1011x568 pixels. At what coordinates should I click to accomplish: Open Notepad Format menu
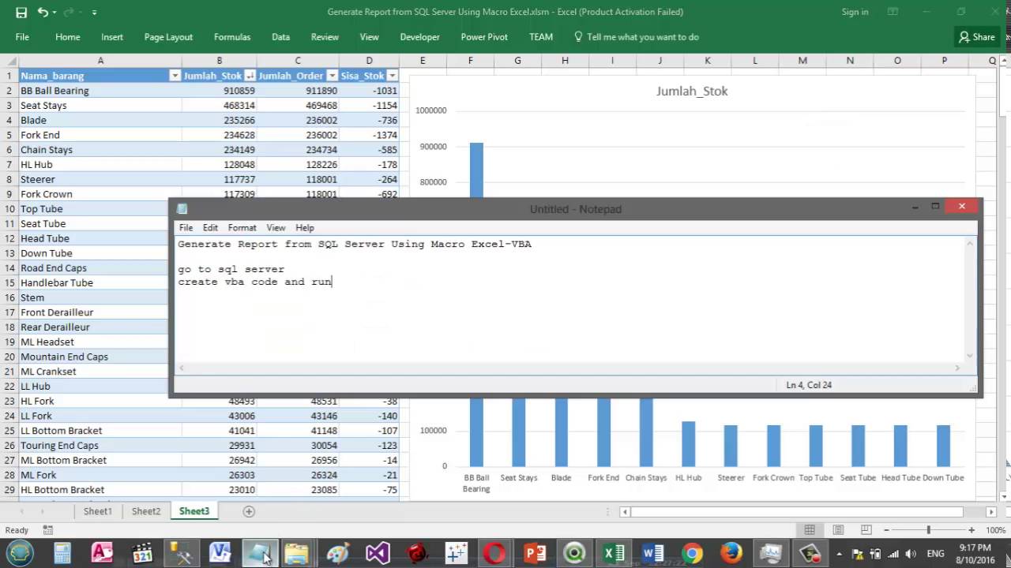pyautogui.click(x=242, y=227)
